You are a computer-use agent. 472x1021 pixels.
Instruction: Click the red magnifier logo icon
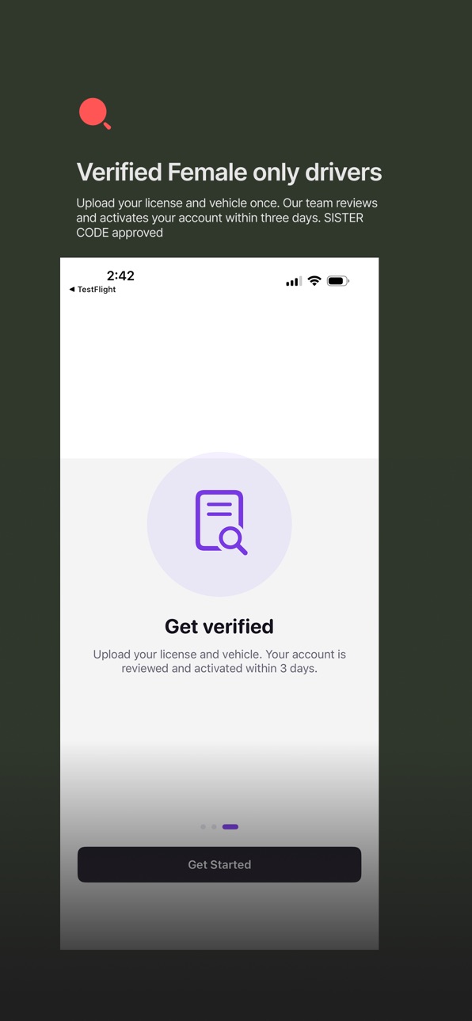(x=95, y=114)
